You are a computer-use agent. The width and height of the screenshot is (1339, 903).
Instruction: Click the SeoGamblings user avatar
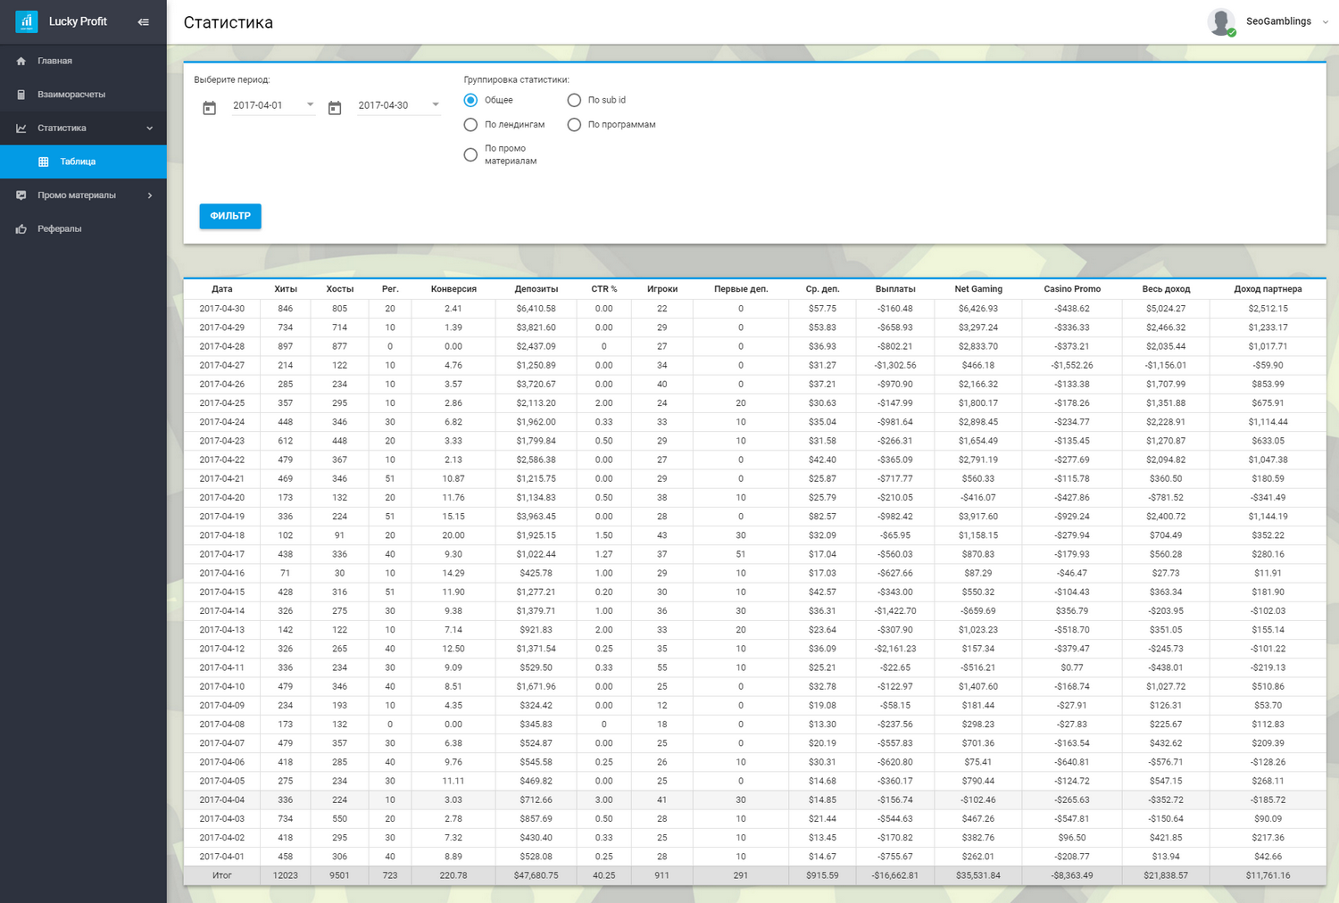click(1221, 21)
